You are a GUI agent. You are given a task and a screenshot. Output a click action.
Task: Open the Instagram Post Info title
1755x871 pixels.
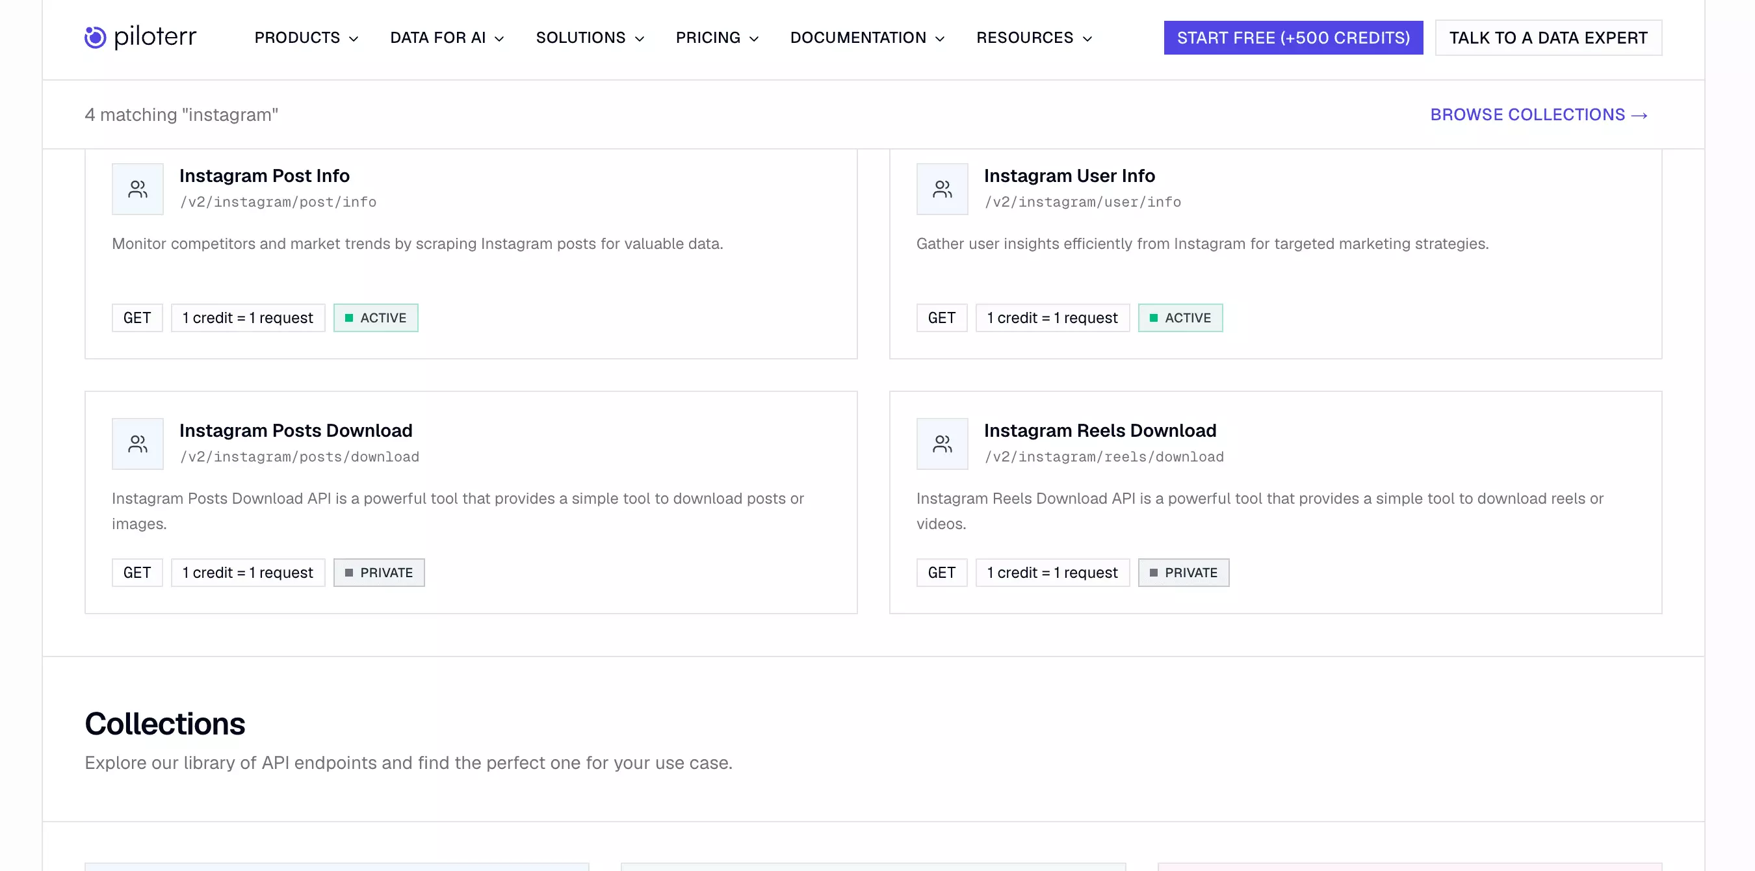(265, 176)
